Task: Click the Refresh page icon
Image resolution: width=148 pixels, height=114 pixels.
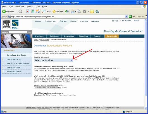Action: (33, 11)
